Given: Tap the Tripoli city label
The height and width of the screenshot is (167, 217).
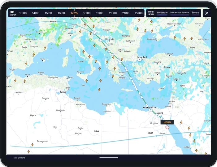Looking at the screenshot, I should coord(77,98).
